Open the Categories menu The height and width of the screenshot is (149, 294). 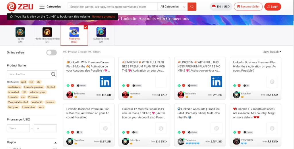[50, 7]
